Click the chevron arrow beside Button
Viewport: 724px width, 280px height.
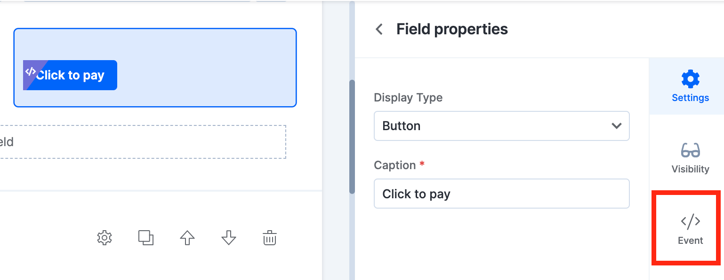[616, 126]
